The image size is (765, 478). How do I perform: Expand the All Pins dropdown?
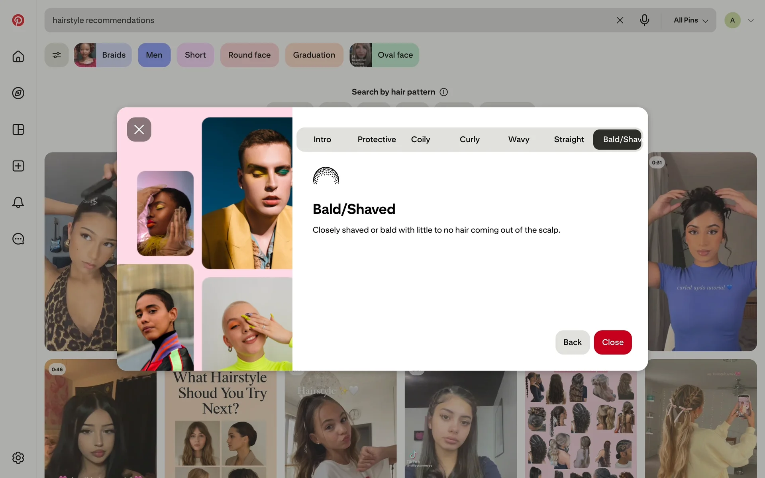point(690,20)
